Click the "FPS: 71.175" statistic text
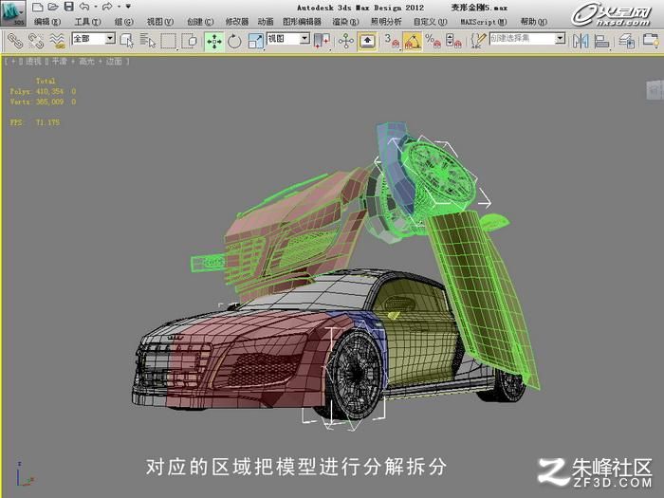Viewport: 664px width, 498px height. coord(35,122)
